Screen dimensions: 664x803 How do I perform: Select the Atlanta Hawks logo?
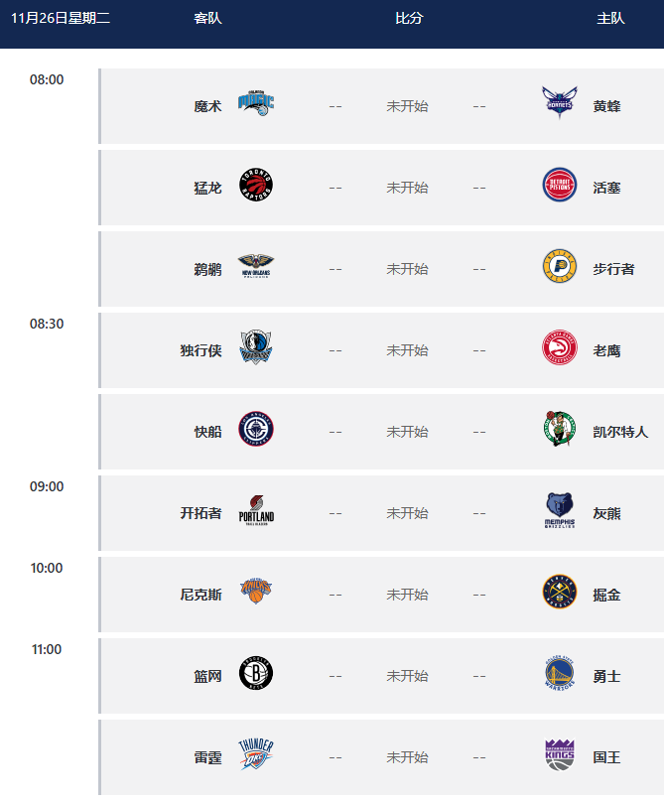(x=560, y=347)
